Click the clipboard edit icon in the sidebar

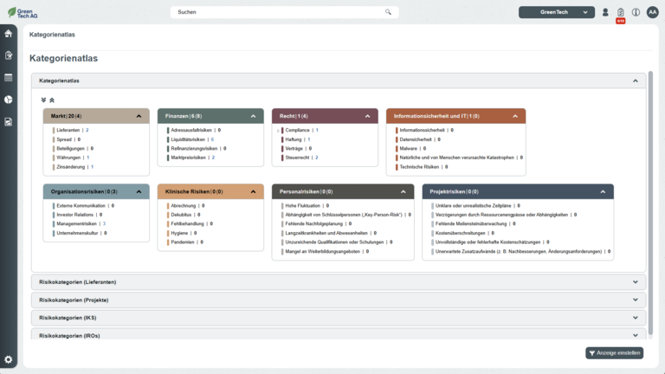(x=9, y=55)
